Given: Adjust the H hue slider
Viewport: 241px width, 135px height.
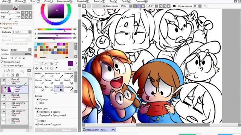Looking at the screenshot, I should 55,29.
